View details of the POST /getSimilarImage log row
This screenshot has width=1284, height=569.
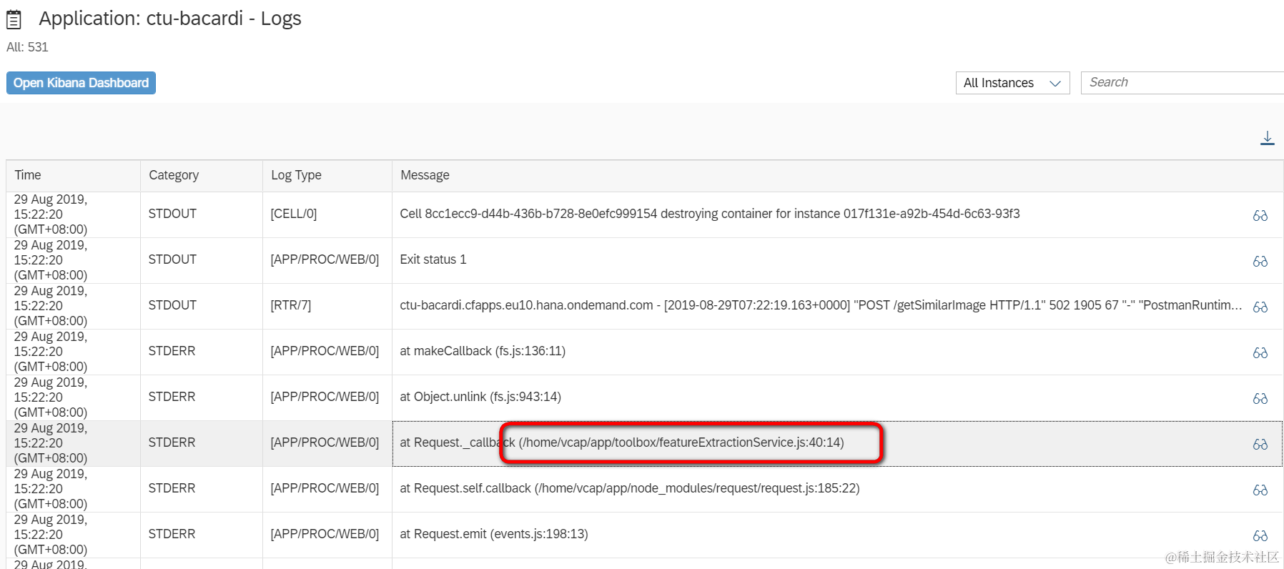point(1260,307)
